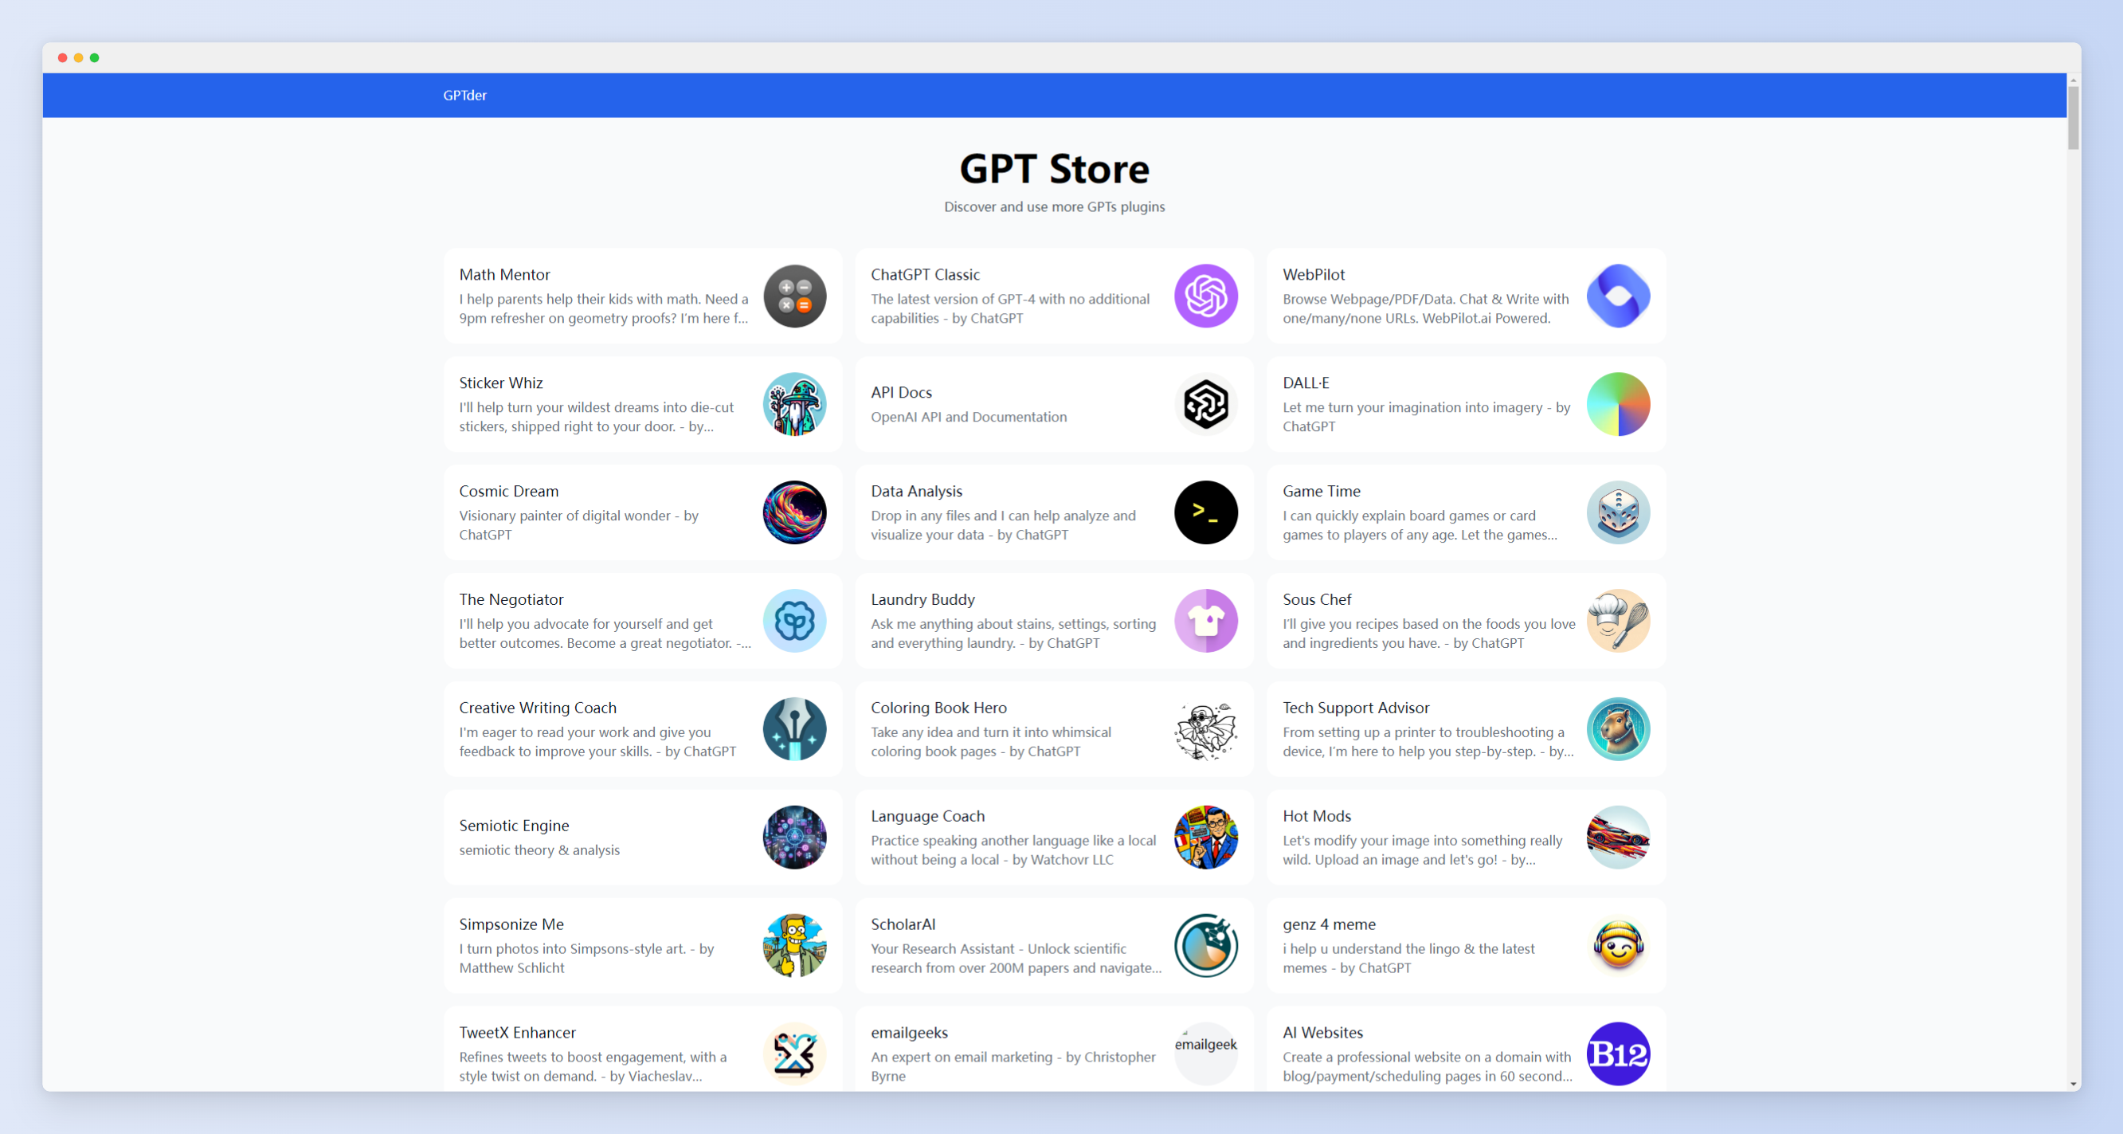The width and height of the screenshot is (2123, 1134).
Task: Click the Simpsonize Me cartoon thumbnail
Action: 794,945
